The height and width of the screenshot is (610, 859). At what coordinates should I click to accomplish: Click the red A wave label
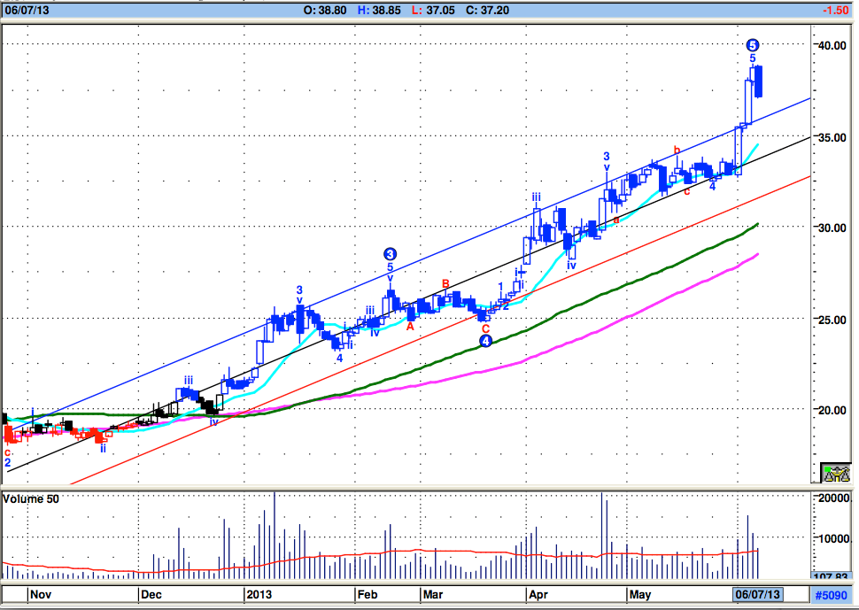pos(410,327)
